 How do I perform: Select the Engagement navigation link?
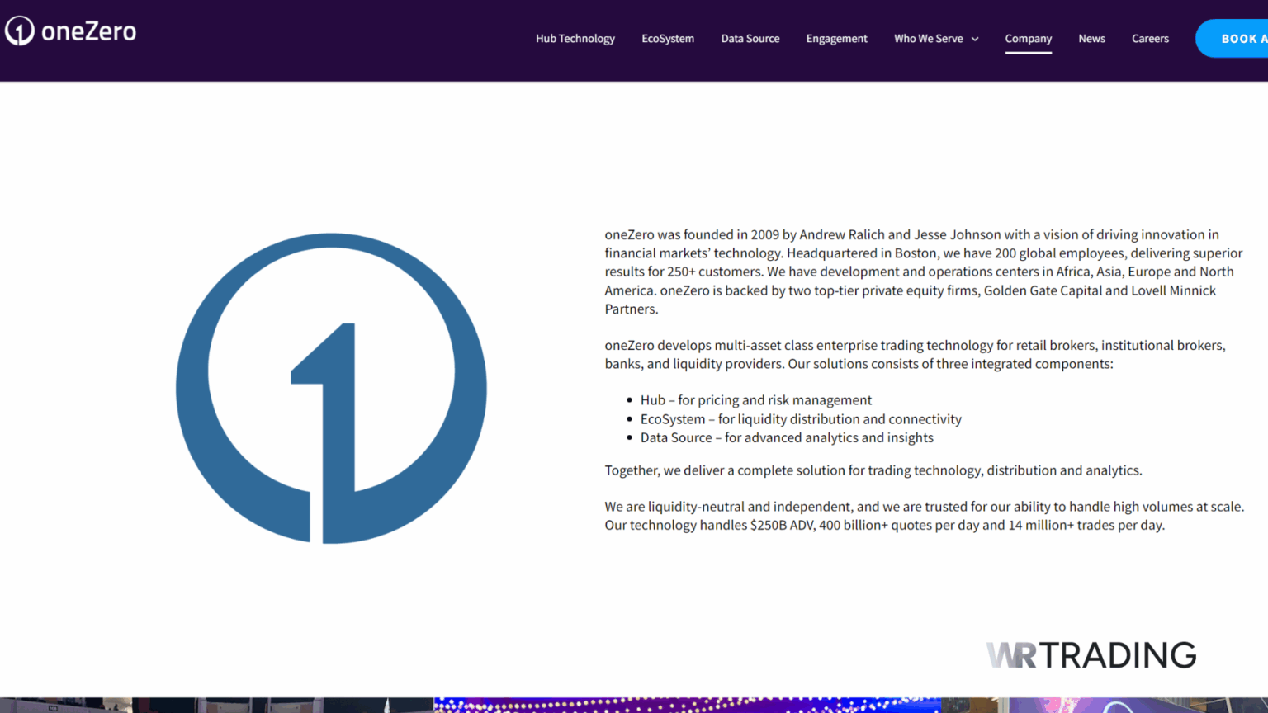(x=836, y=39)
